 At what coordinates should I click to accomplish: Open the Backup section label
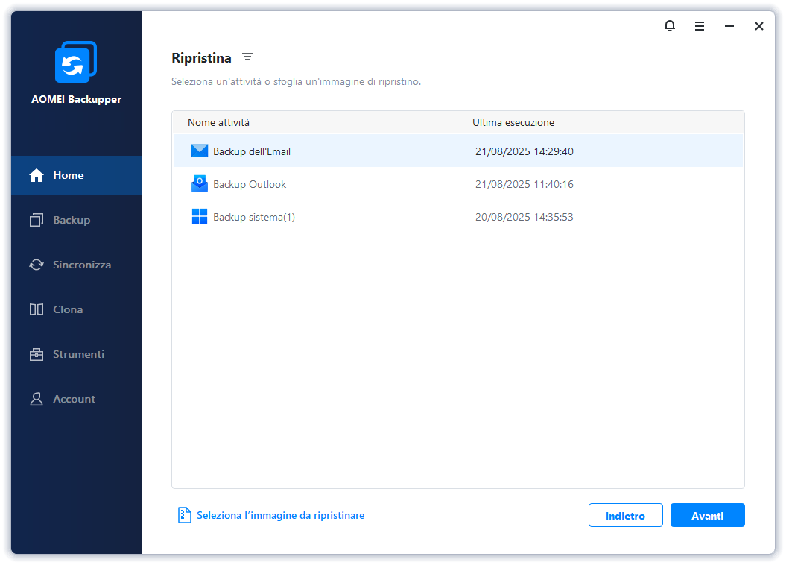coord(72,220)
